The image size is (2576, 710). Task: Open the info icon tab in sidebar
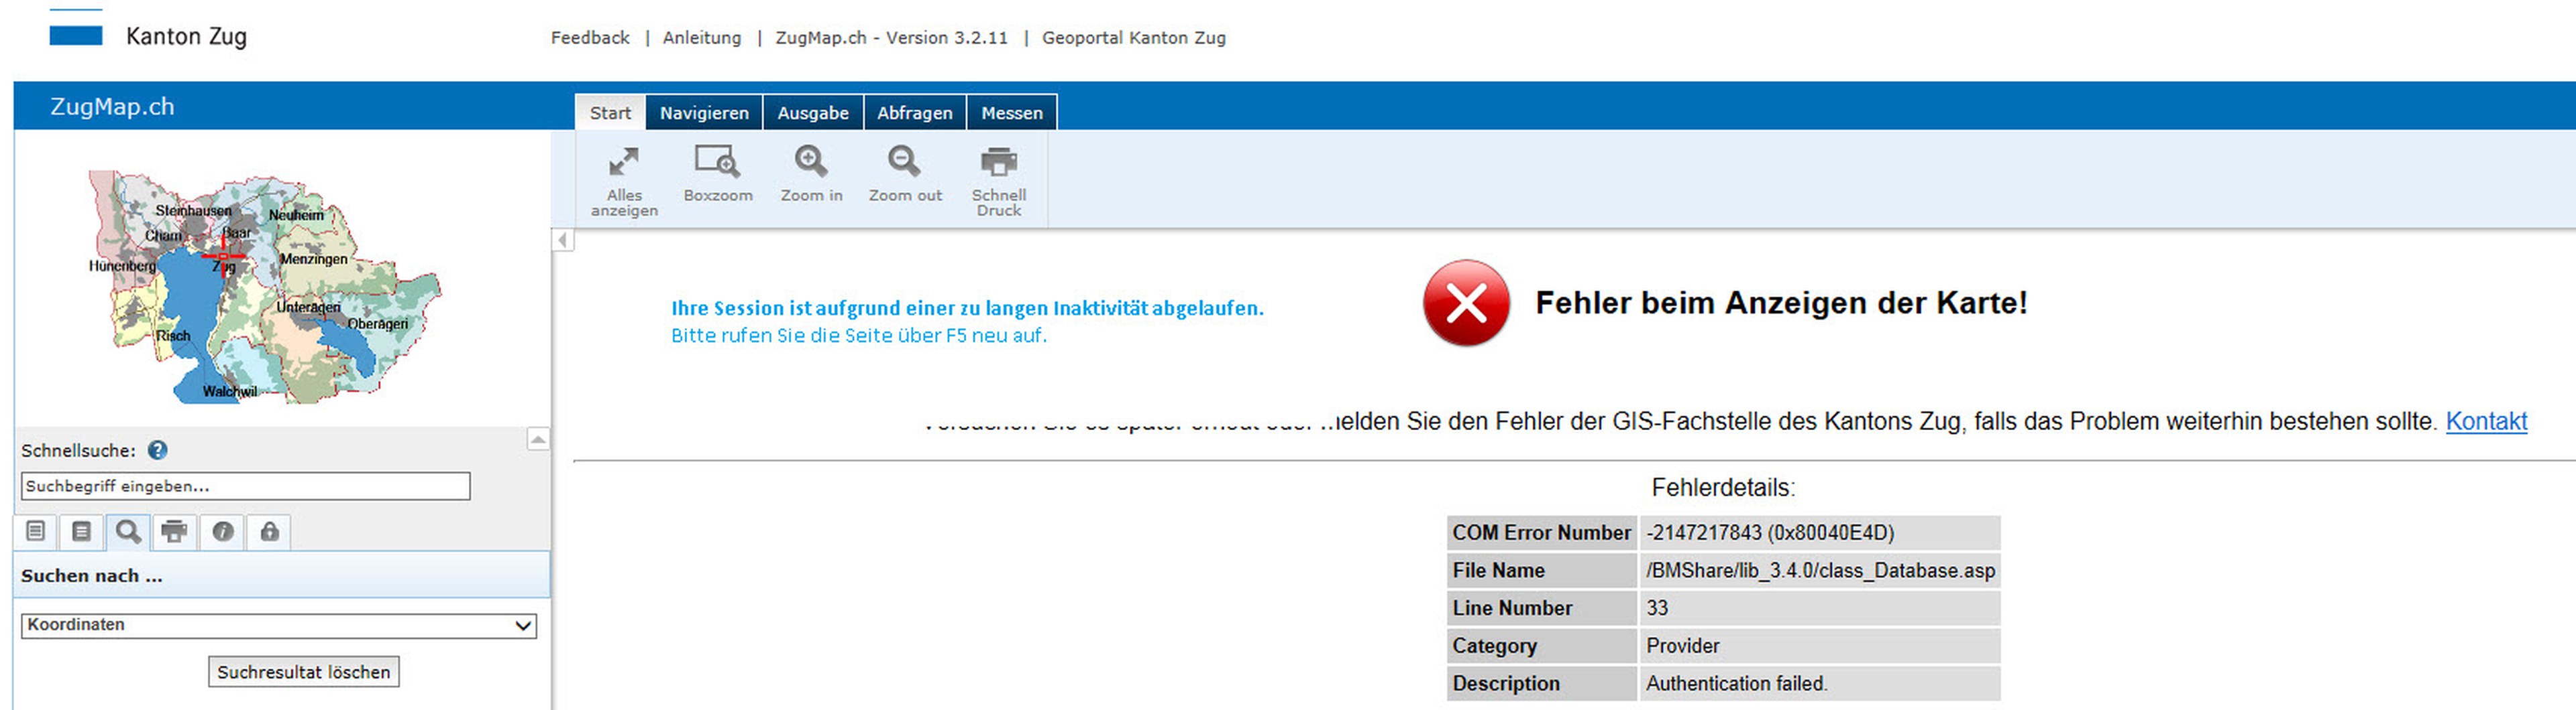[x=222, y=531]
